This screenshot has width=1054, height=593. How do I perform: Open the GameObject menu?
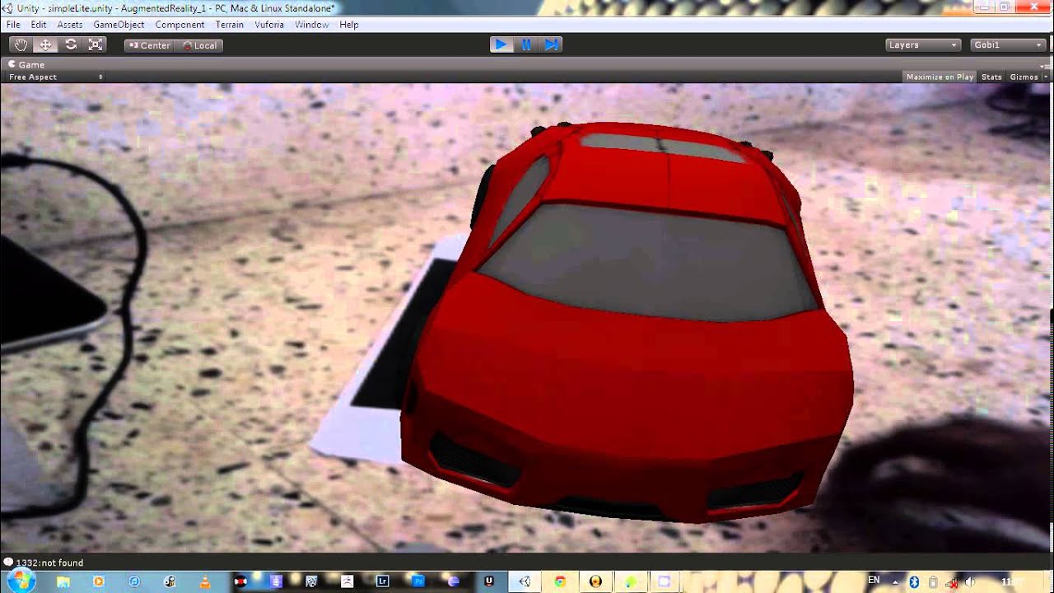(x=119, y=25)
